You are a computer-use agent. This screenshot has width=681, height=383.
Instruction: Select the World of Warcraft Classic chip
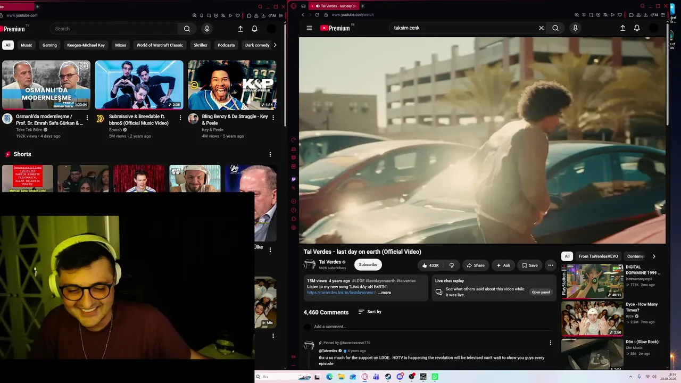tap(160, 45)
